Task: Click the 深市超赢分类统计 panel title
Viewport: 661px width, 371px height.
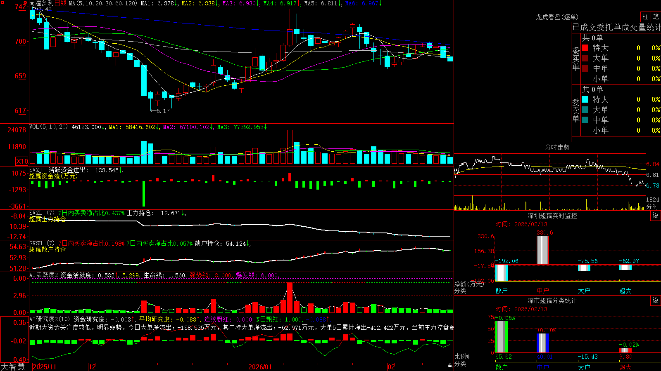Action: (x=552, y=301)
